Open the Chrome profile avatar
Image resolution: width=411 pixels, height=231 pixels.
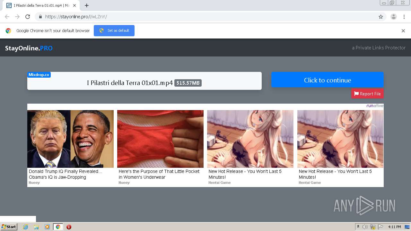tap(394, 17)
